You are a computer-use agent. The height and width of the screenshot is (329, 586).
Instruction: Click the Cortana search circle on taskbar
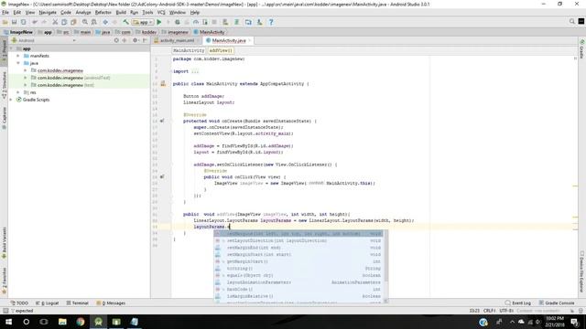click(x=27, y=322)
